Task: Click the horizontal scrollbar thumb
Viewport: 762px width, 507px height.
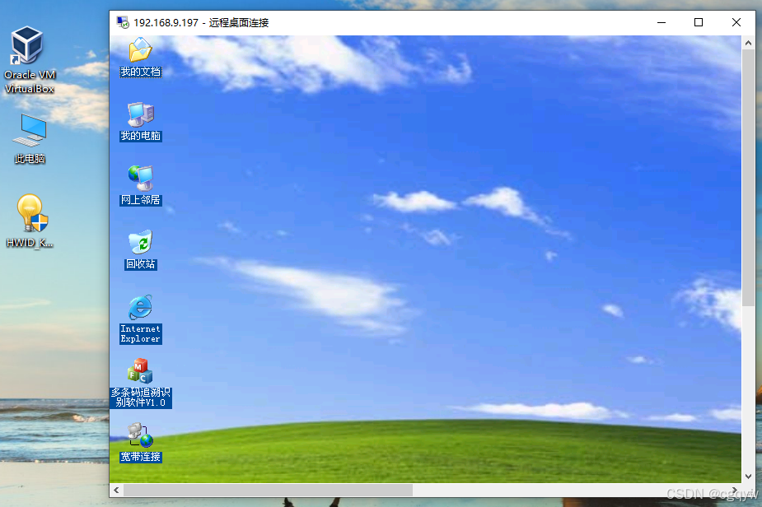Action: [x=269, y=490]
